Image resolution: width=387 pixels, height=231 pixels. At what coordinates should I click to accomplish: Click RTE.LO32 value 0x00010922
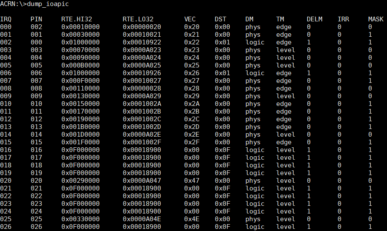tap(142, 42)
